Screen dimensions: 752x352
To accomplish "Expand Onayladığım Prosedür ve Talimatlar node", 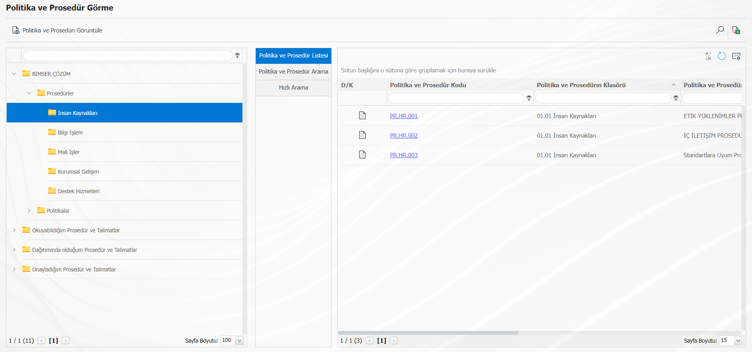I will pyautogui.click(x=14, y=269).
